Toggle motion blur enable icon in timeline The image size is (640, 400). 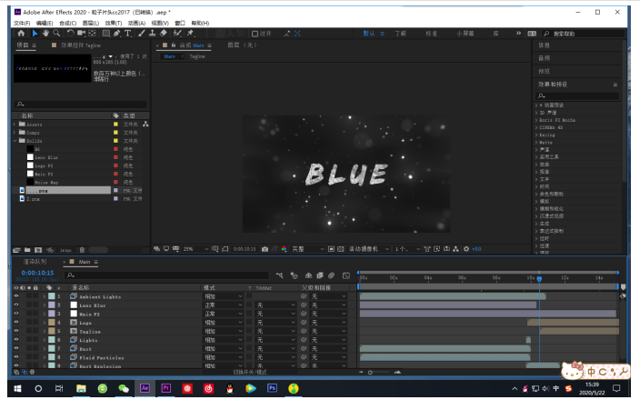coord(332,275)
